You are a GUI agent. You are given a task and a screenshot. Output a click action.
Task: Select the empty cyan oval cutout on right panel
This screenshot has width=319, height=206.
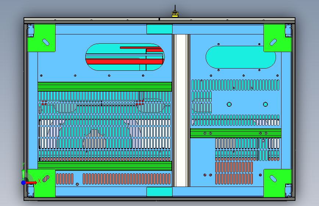[x=241, y=57]
